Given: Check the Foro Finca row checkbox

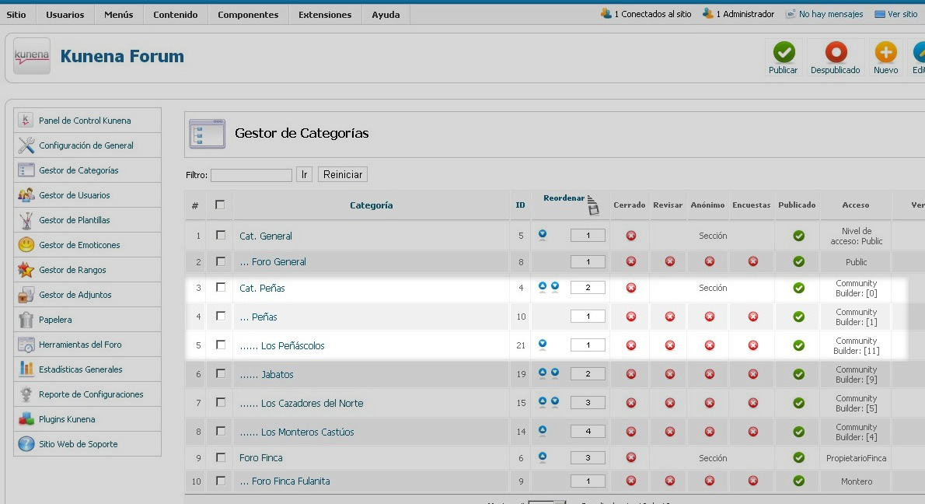Looking at the screenshot, I should (x=221, y=457).
